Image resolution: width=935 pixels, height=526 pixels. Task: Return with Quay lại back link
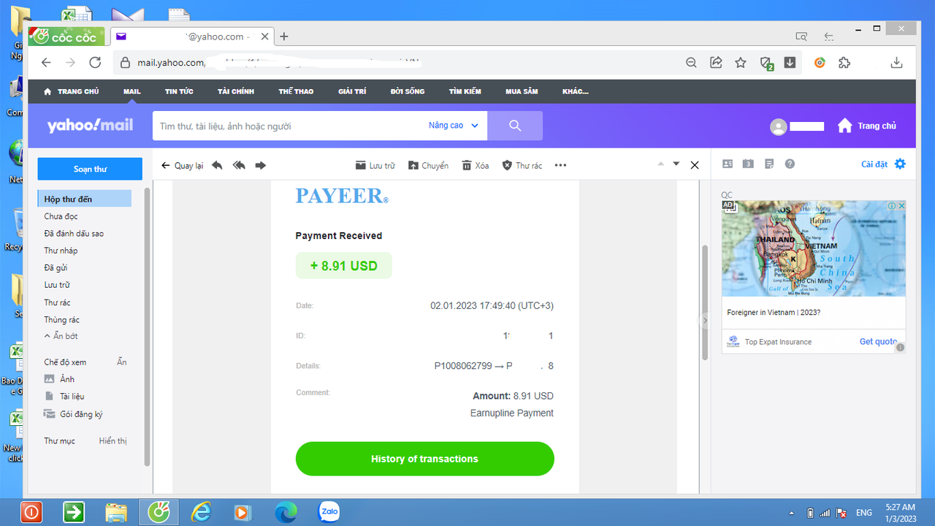click(x=182, y=166)
